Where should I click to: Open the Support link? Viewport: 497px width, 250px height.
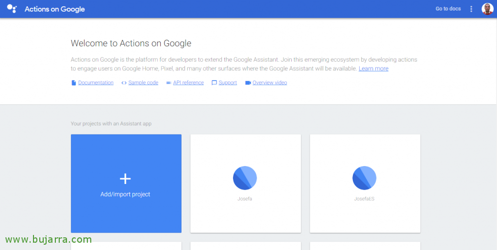click(x=228, y=83)
